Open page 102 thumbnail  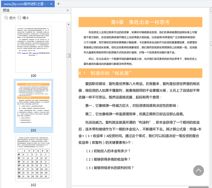[34, 158]
